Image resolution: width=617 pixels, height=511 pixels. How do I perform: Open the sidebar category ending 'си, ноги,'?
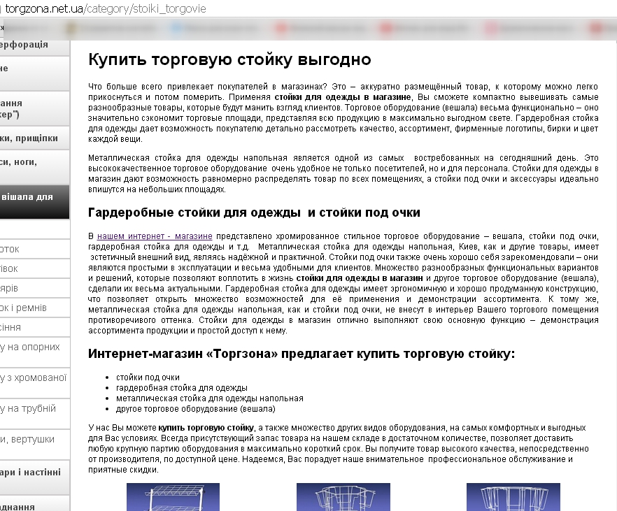[35, 167]
